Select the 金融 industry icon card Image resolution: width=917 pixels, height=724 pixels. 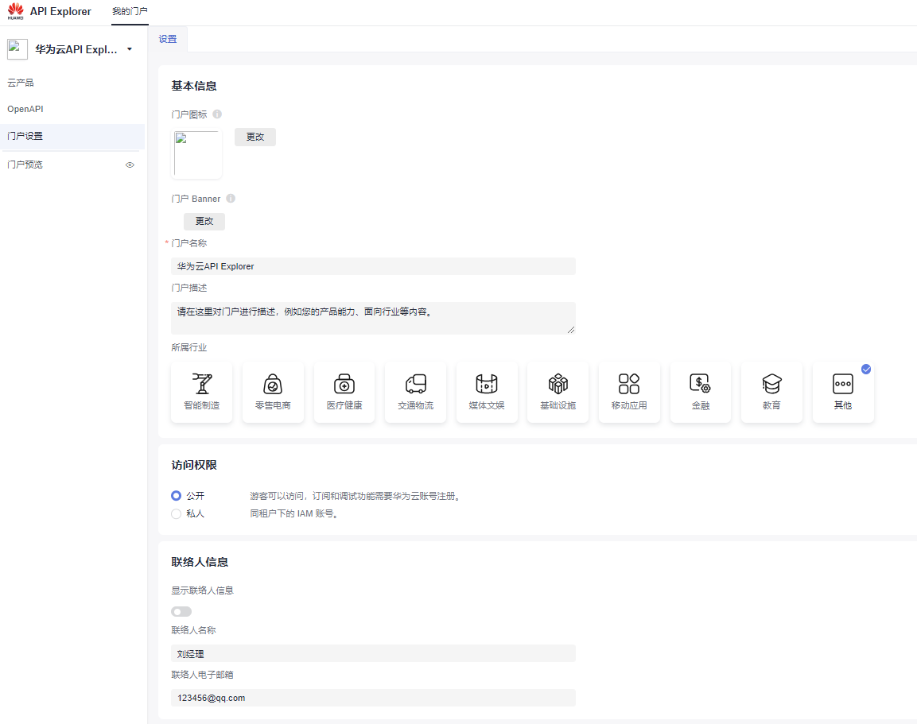(x=701, y=392)
